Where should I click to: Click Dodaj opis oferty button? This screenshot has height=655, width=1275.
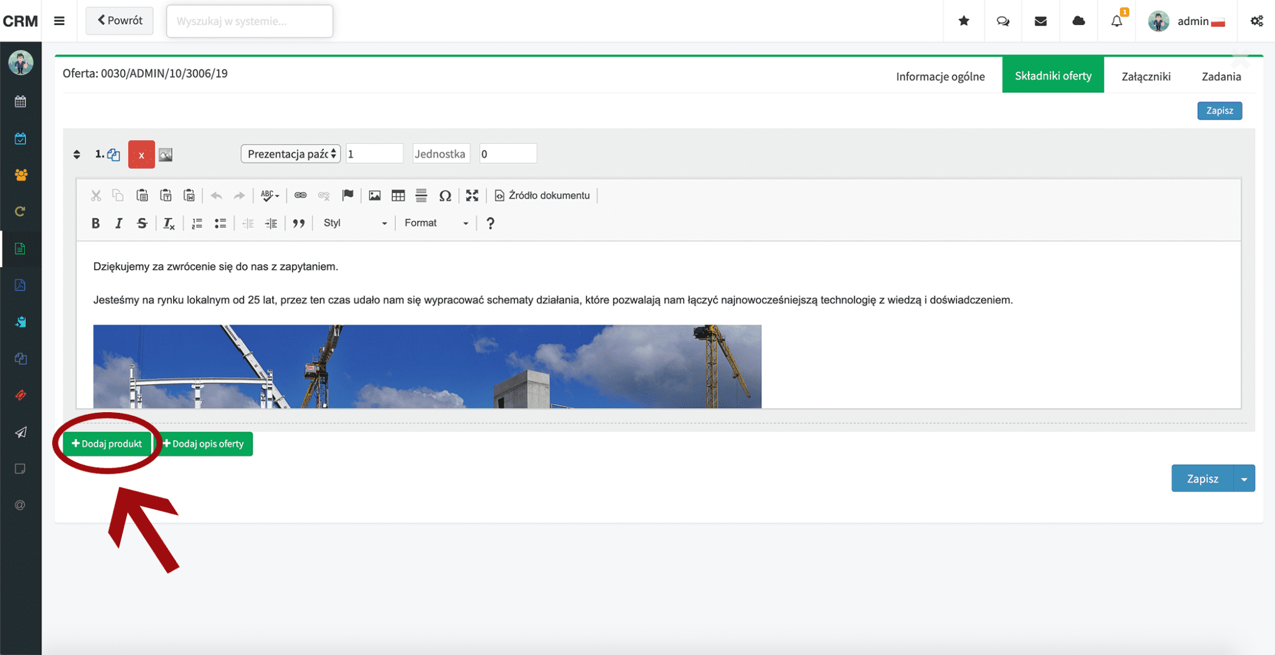coord(204,444)
